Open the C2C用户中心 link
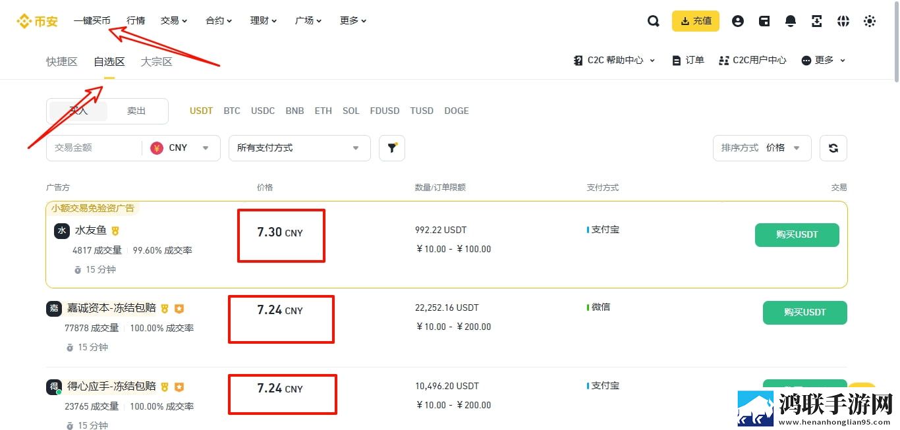Screen dimensions: 900x430 click(752, 61)
